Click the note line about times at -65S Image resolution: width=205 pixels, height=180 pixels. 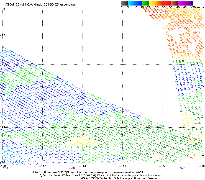[88, 173]
